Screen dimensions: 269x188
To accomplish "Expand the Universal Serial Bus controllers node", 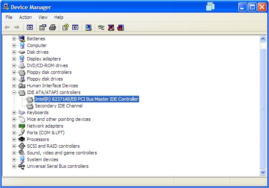I will [x=14, y=166].
